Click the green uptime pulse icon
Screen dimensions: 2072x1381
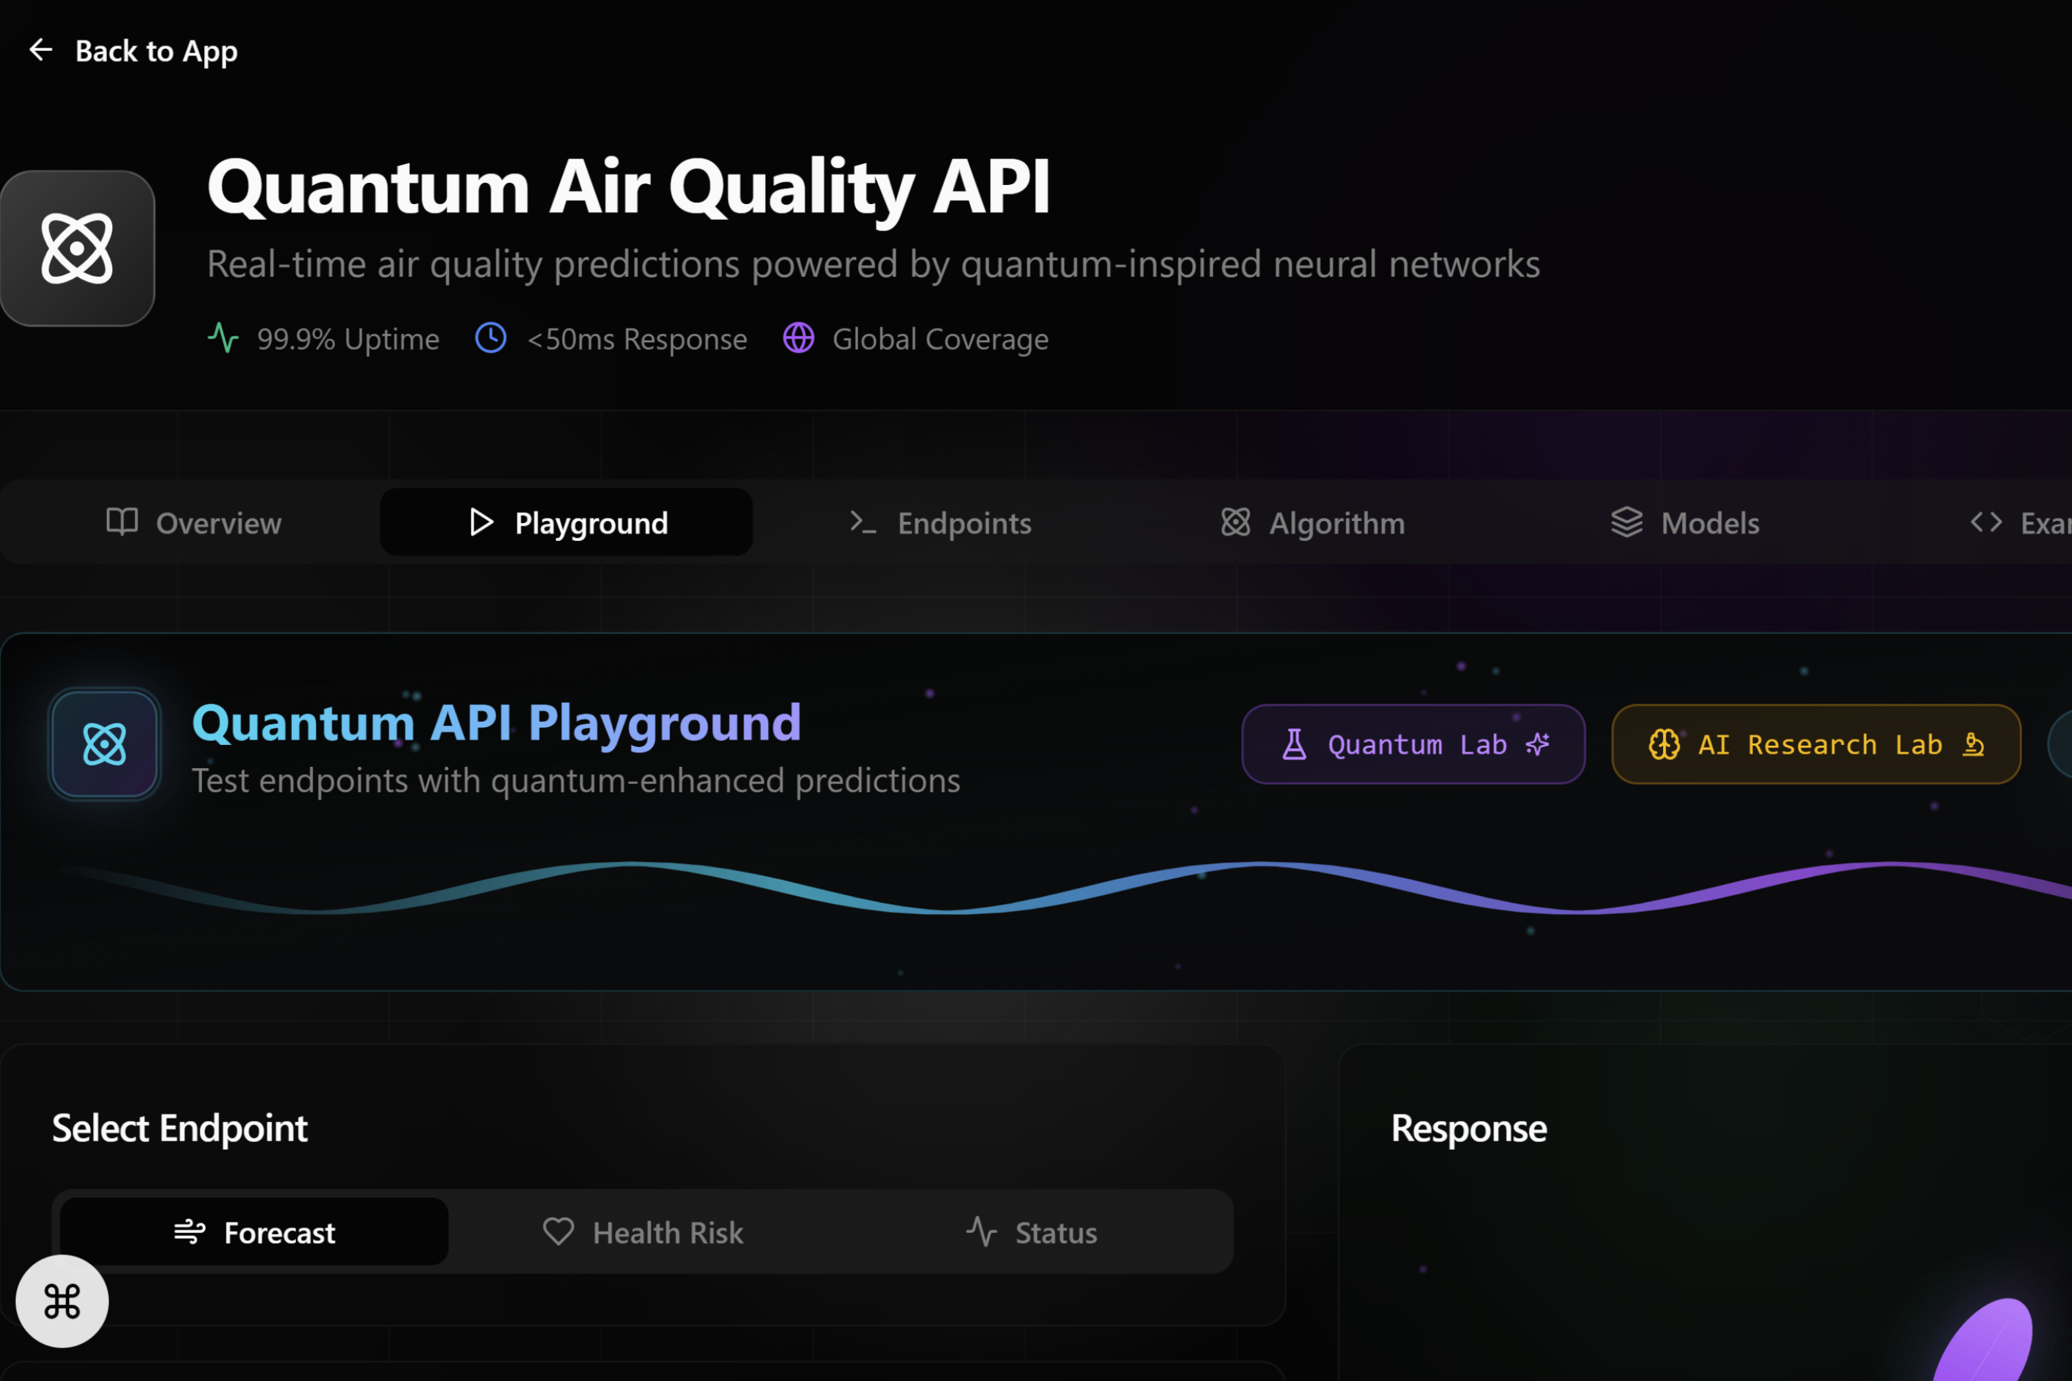(223, 338)
